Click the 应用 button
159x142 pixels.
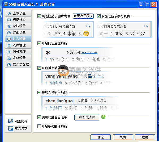click(x=145, y=137)
